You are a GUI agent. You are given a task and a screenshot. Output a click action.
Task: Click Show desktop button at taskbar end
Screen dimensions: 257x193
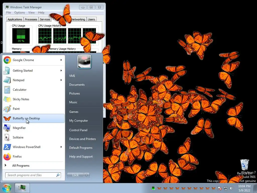click(x=255, y=188)
